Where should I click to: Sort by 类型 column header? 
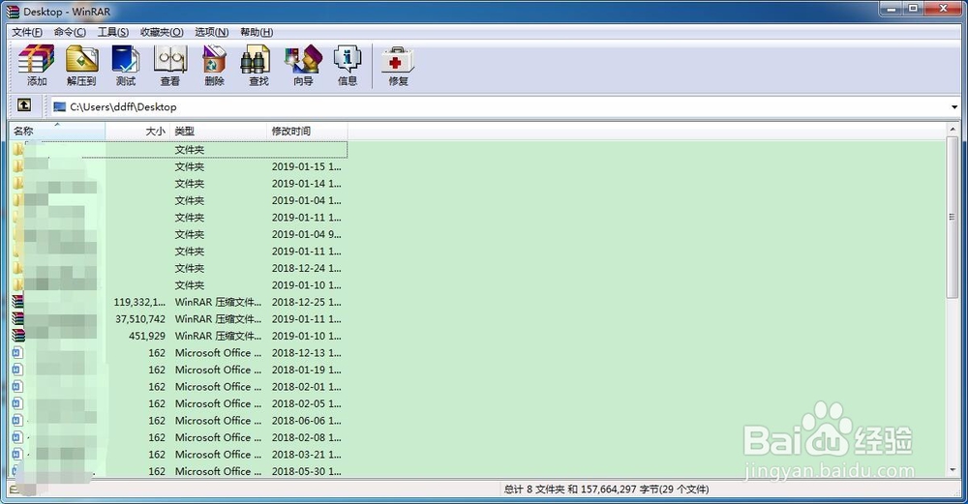(x=219, y=131)
